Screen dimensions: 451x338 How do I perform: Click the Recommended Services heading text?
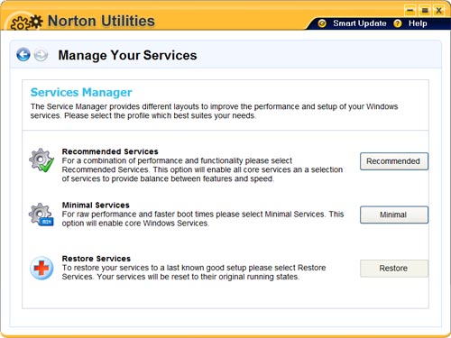click(x=110, y=151)
